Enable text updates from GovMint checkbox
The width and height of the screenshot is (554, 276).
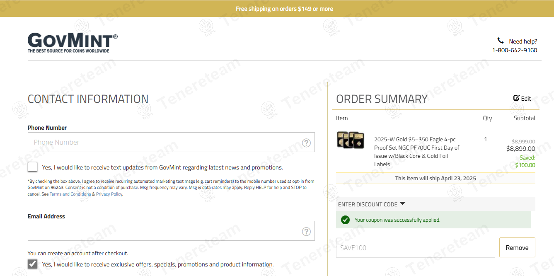point(33,167)
